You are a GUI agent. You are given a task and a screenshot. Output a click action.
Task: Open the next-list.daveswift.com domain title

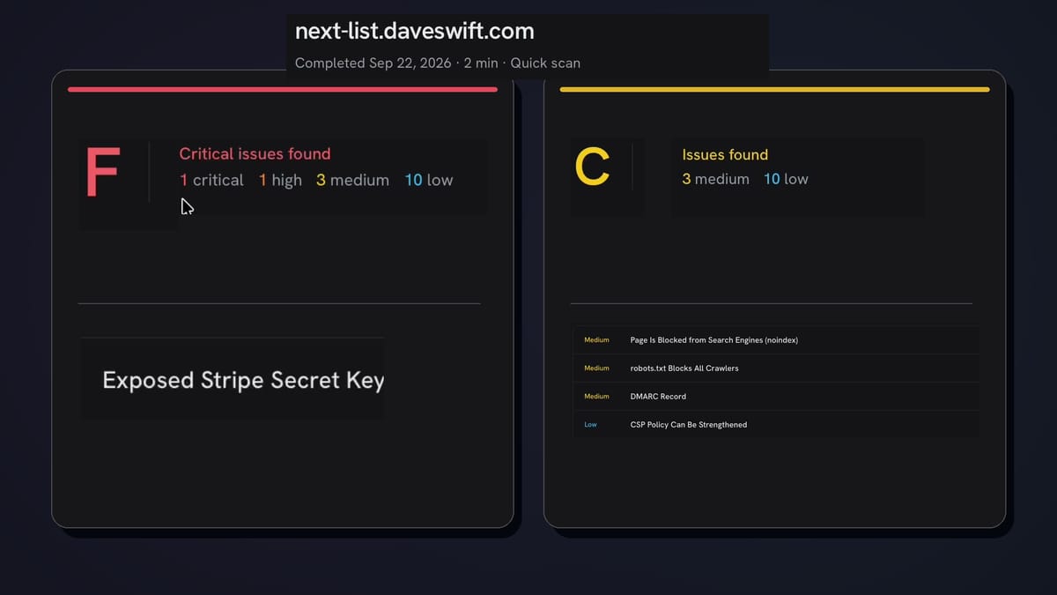pyautogui.click(x=414, y=31)
